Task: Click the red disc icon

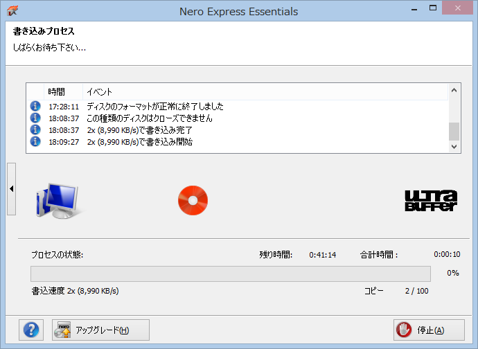Action: (x=193, y=200)
